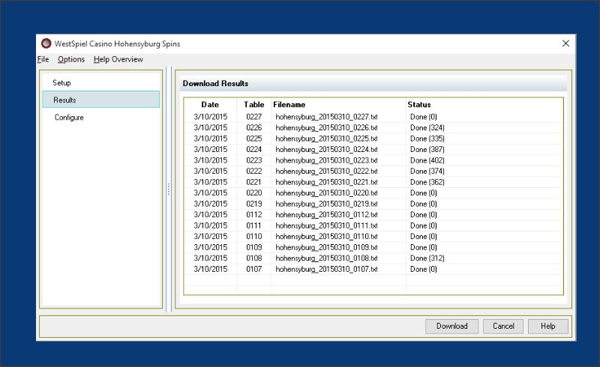
Task: Select file hohensyburg_20150310_0110.txt
Action: (x=326, y=236)
